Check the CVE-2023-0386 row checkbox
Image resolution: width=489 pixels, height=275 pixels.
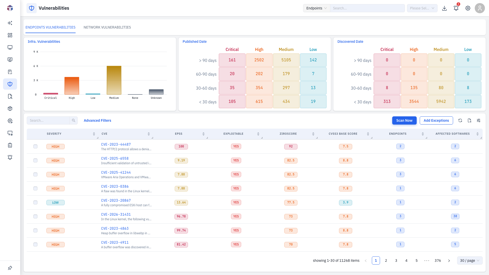point(35,188)
